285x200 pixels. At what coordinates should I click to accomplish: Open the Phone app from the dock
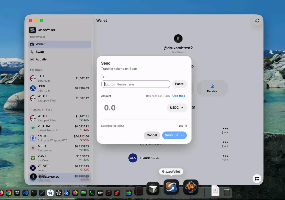point(92,192)
